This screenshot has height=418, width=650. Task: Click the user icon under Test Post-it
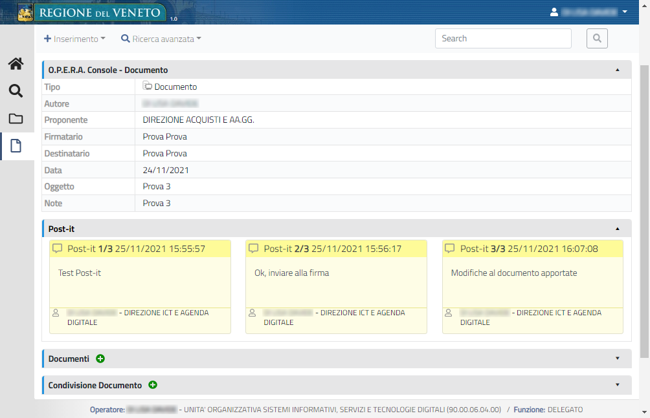click(56, 313)
